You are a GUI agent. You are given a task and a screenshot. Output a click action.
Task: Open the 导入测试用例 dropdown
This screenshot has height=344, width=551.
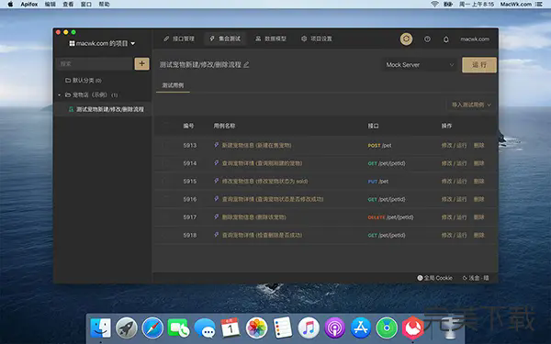pos(471,105)
